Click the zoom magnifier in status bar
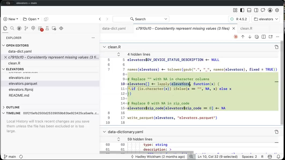Screen dimensions: 285x160 pos(191,157)
